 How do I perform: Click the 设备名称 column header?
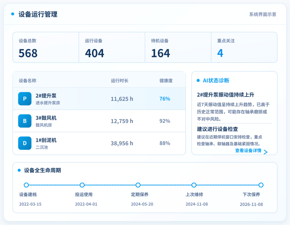[x=27, y=81]
